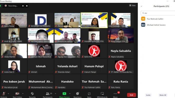
Task: Click the TR avatar for Tiur Rohmah Safitri
Action: point(143,19)
